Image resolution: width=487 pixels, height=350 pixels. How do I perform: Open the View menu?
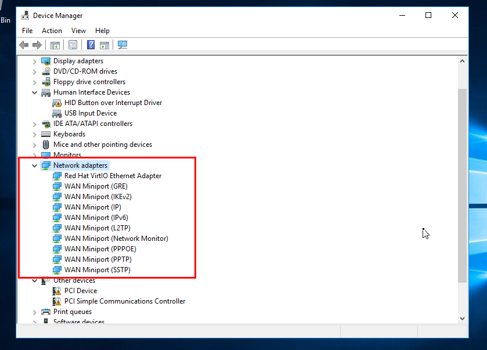pyautogui.click(x=78, y=31)
